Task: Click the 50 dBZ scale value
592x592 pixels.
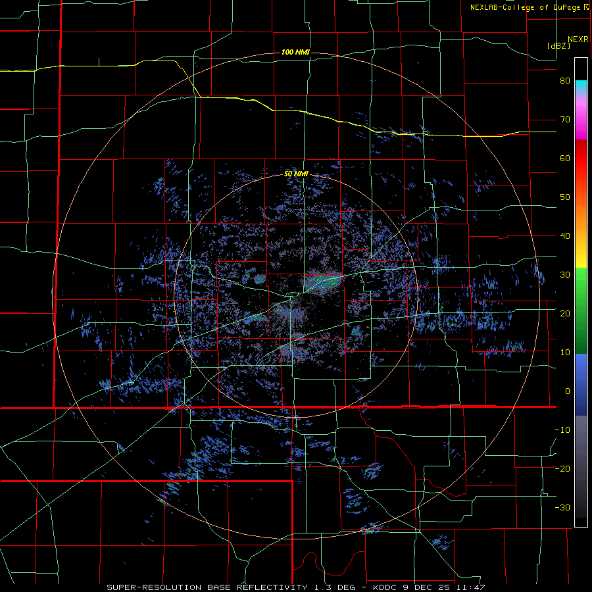Action: [x=565, y=197]
